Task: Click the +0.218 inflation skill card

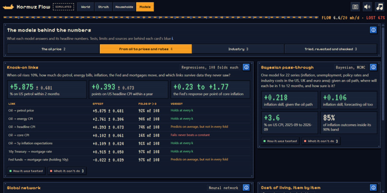Action: [x=290, y=100]
